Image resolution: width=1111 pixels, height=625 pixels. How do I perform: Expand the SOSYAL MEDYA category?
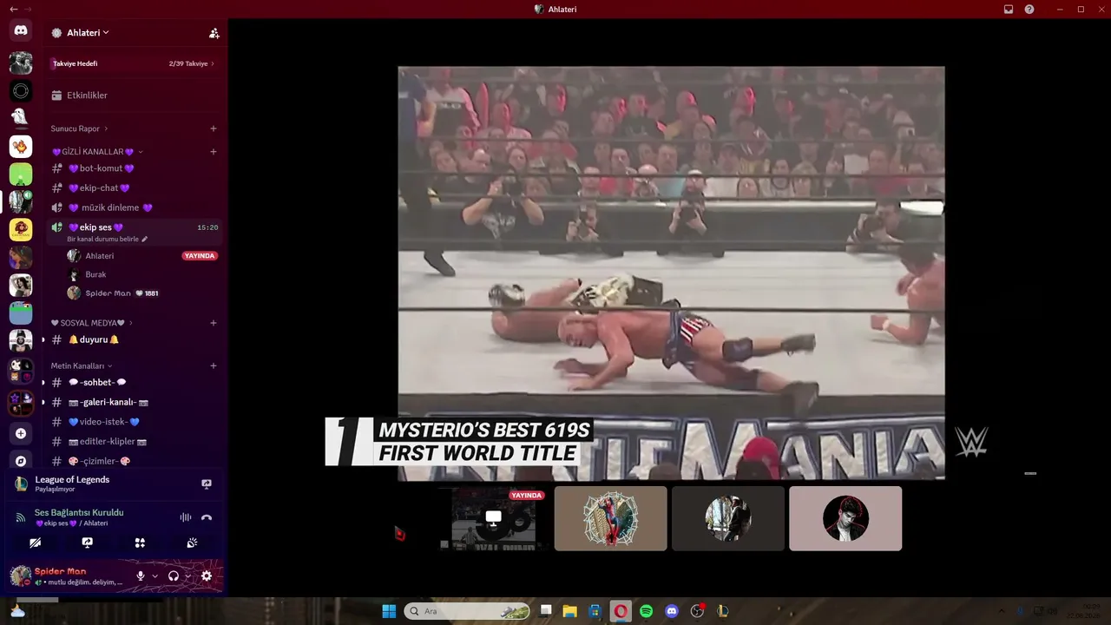pyautogui.click(x=92, y=323)
